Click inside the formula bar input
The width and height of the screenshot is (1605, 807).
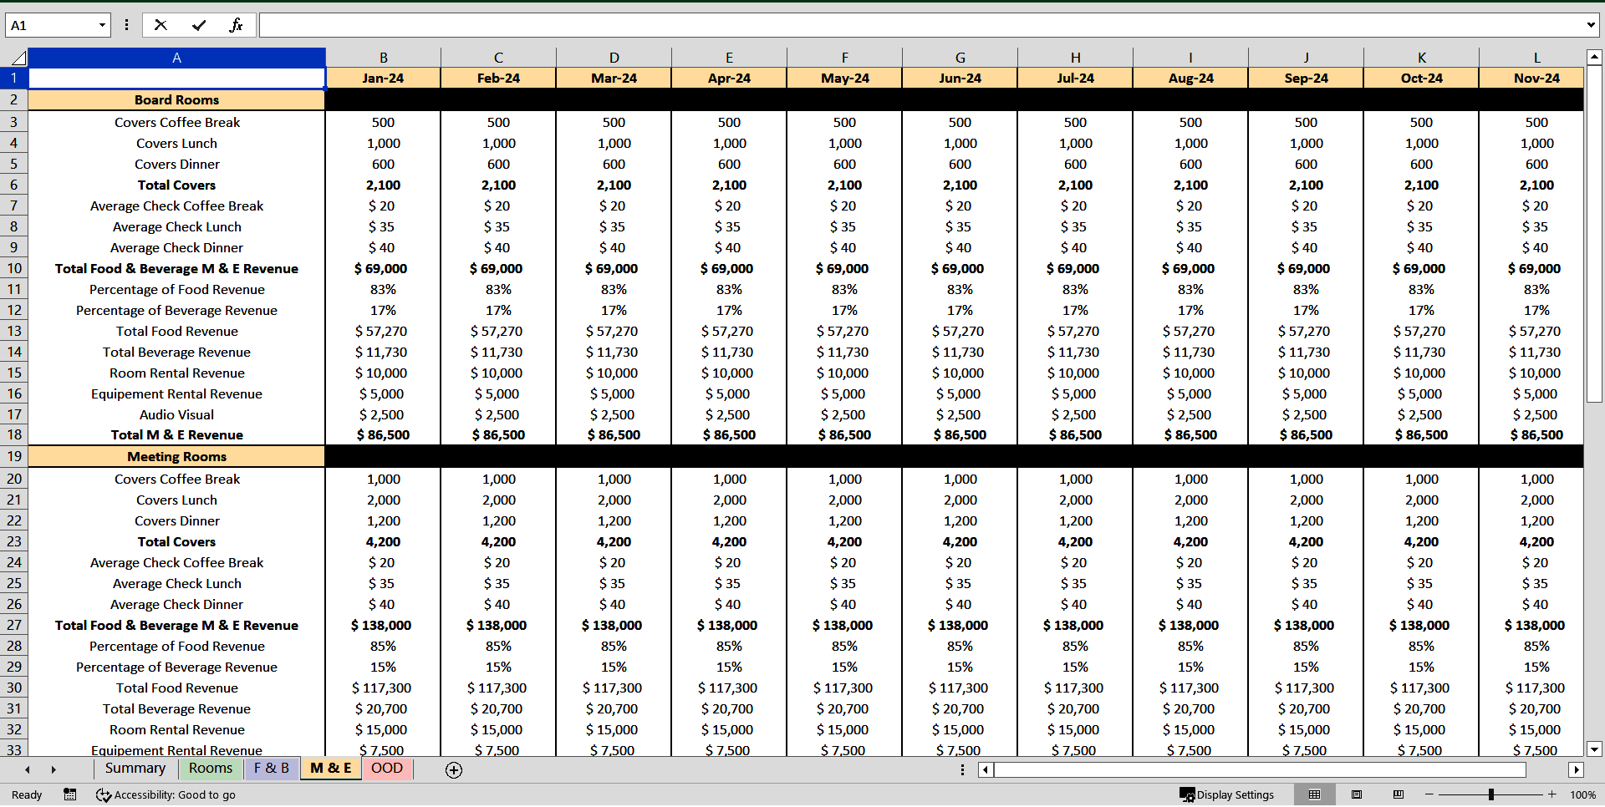[x=920, y=25]
